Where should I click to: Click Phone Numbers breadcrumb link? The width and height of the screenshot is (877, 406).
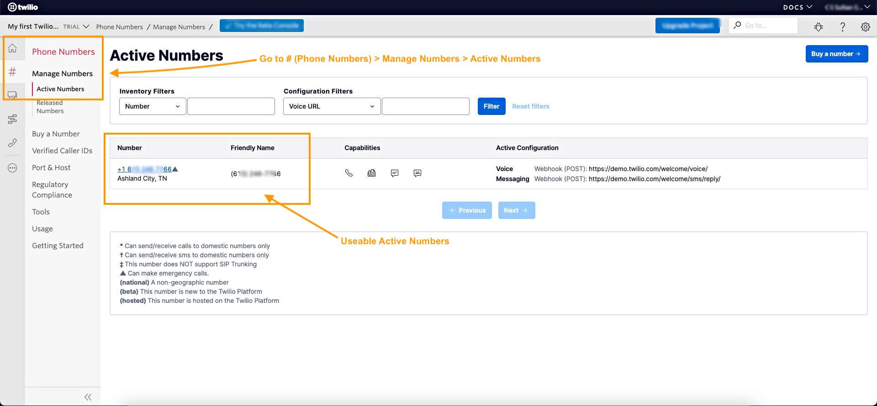119,27
